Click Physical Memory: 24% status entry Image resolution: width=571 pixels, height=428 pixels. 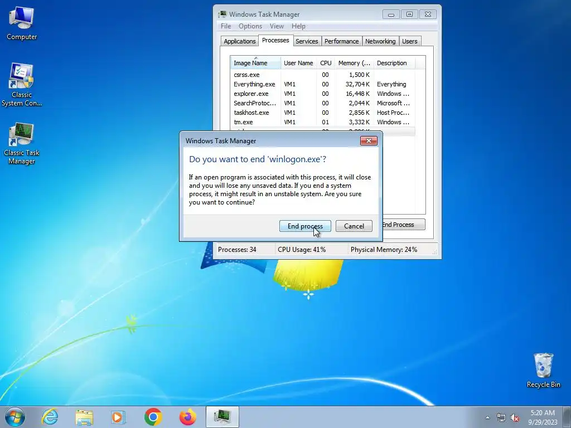384,250
